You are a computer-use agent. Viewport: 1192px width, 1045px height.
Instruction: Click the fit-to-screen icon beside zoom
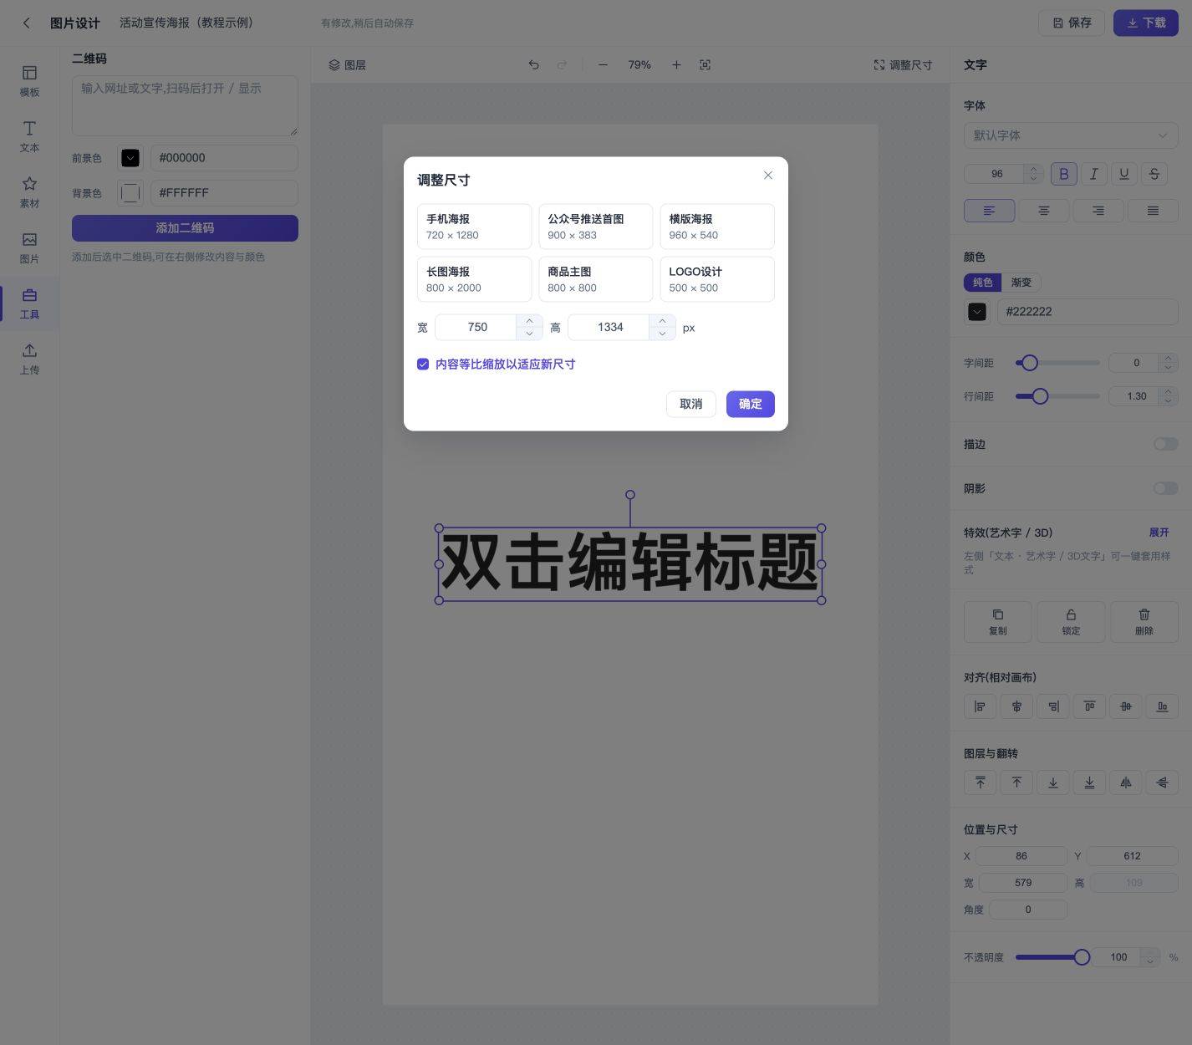coord(706,64)
